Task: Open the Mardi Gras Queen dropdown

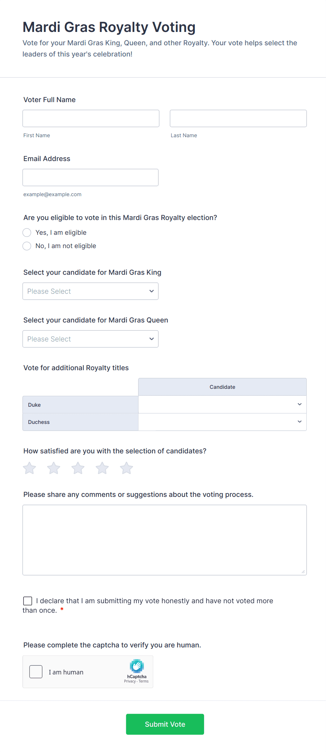Action: tap(90, 339)
